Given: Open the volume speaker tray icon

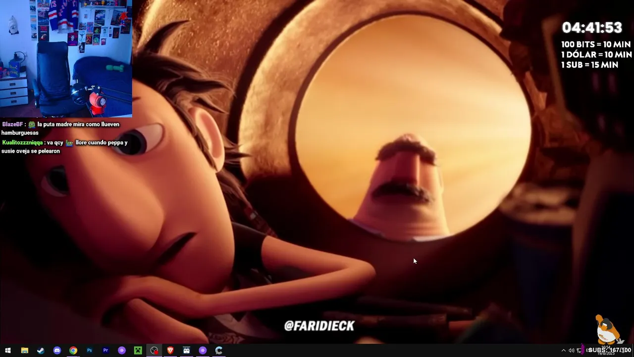Looking at the screenshot, I should click(571, 351).
